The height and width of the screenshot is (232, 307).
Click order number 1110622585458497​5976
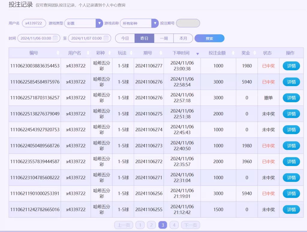tap(35, 82)
